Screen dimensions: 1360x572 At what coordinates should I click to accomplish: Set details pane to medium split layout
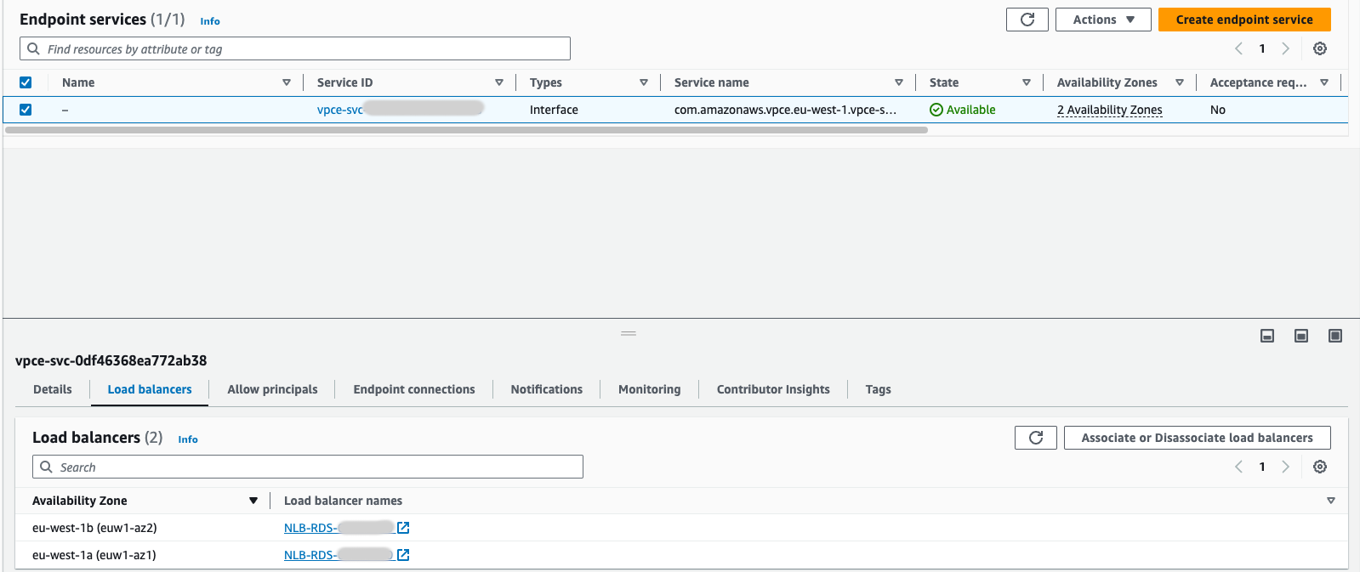(x=1301, y=336)
